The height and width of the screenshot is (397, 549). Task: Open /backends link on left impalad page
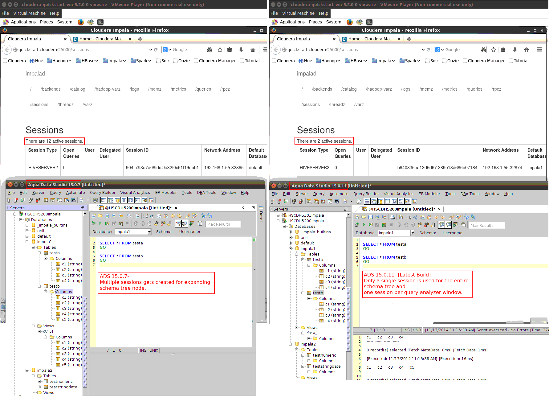(51, 89)
